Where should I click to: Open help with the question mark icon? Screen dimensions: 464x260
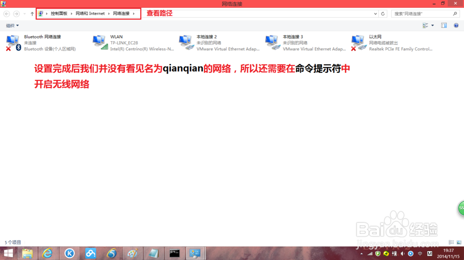click(456, 25)
